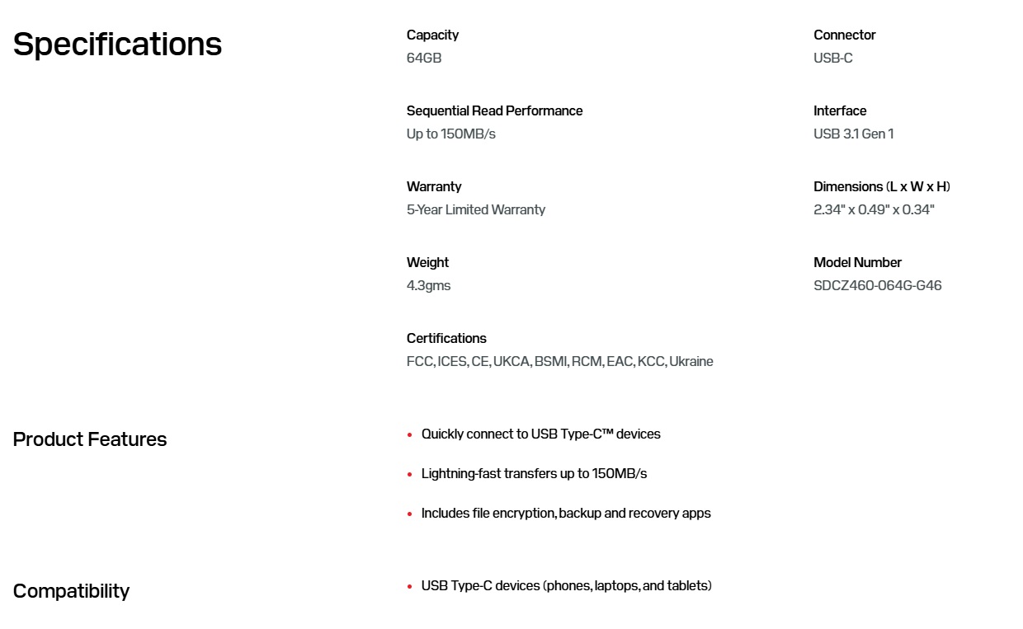Click the 4.3gms weight value
The image size is (1023, 629).
[x=428, y=285]
